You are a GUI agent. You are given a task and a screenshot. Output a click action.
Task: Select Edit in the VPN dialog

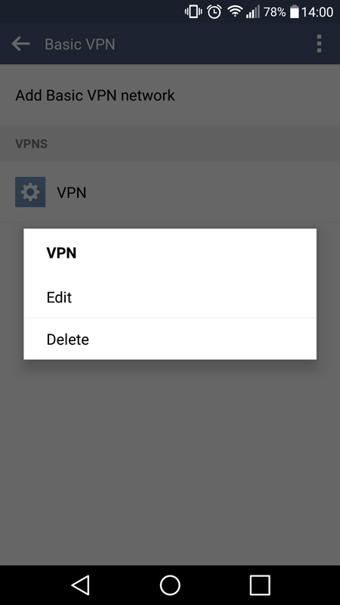(x=170, y=297)
